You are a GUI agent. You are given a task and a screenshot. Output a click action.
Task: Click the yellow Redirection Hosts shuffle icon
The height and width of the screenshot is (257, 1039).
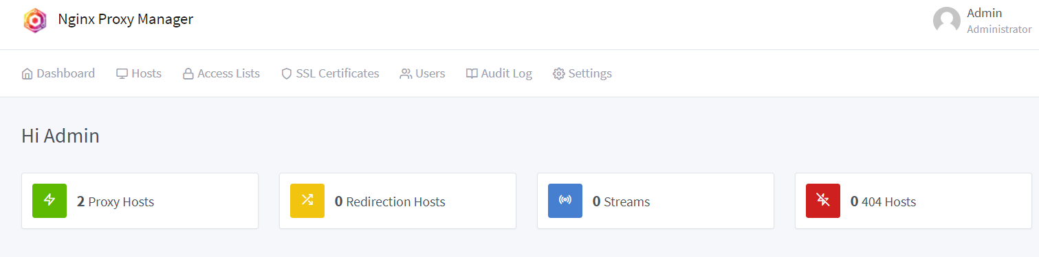tap(307, 201)
